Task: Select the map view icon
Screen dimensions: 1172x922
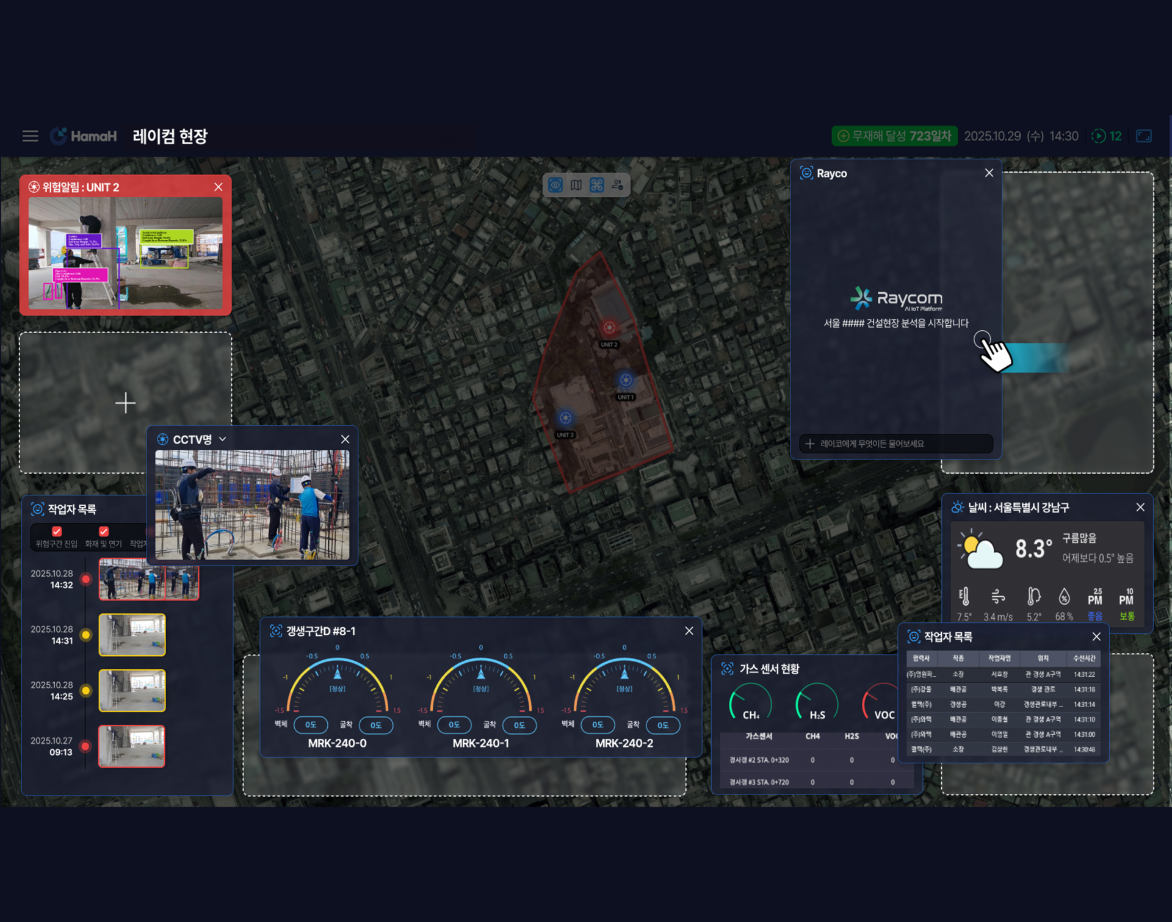Action: coord(576,185)
